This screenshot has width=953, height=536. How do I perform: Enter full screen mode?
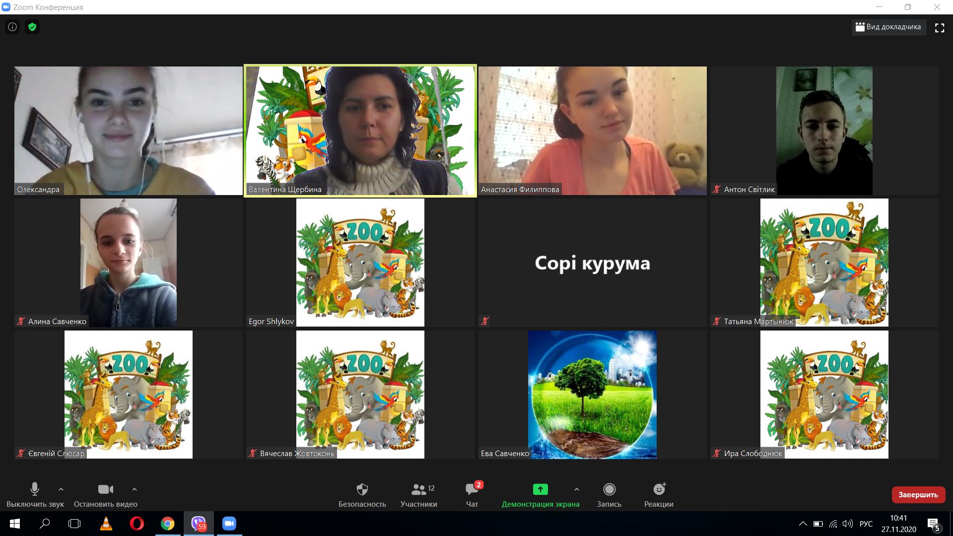coord(939,28)
